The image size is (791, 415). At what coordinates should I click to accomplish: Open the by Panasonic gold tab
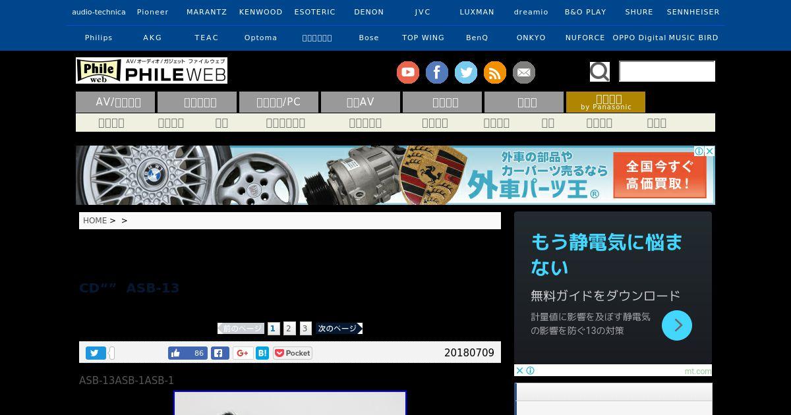pos(606,102)
